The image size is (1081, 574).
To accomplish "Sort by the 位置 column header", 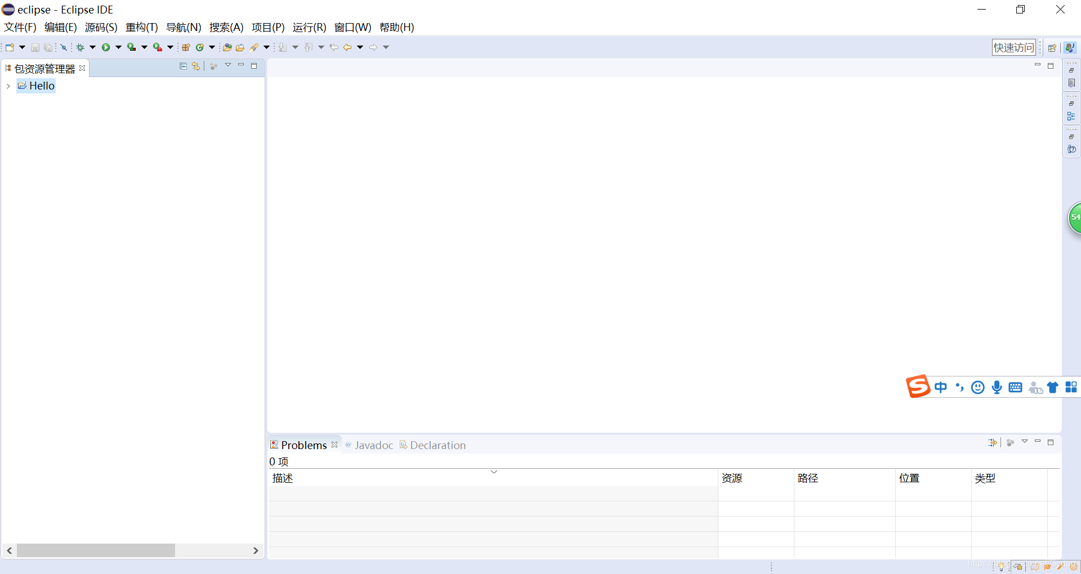I will click(933, 478).
